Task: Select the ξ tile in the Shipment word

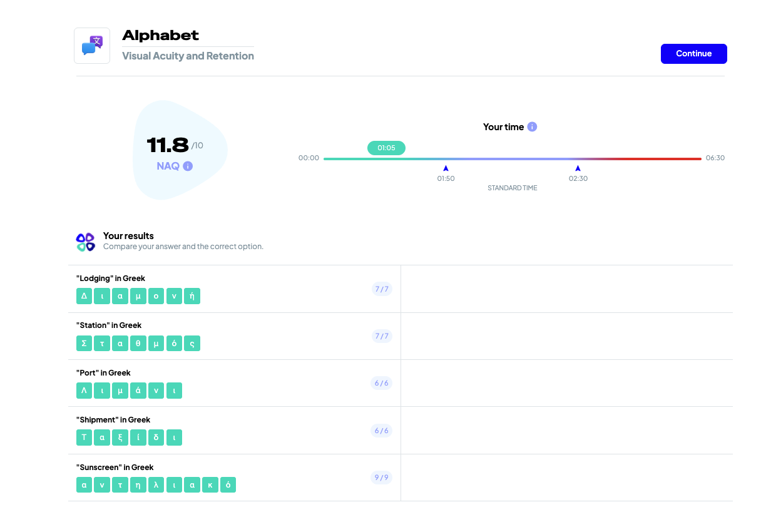Action: [120, 438]
